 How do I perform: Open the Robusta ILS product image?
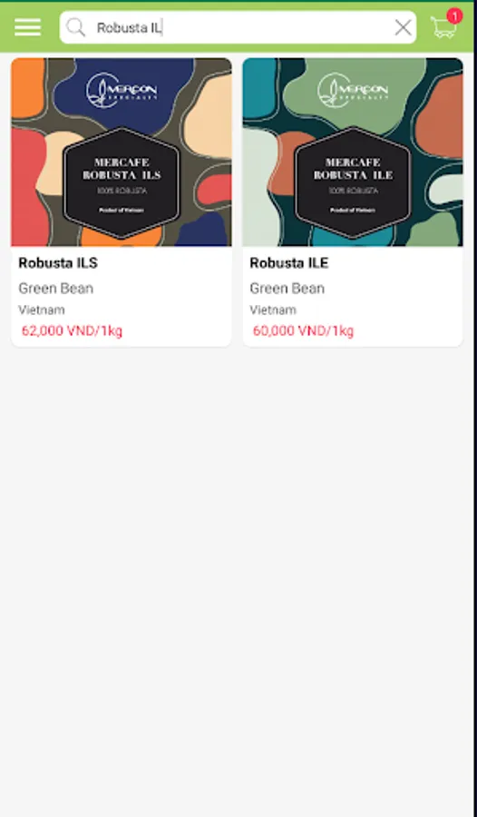tap(122, 153)
